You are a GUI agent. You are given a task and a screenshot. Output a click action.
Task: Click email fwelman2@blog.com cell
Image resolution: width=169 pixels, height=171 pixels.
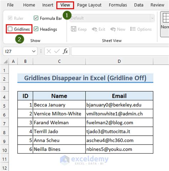[x=119, y=122]
